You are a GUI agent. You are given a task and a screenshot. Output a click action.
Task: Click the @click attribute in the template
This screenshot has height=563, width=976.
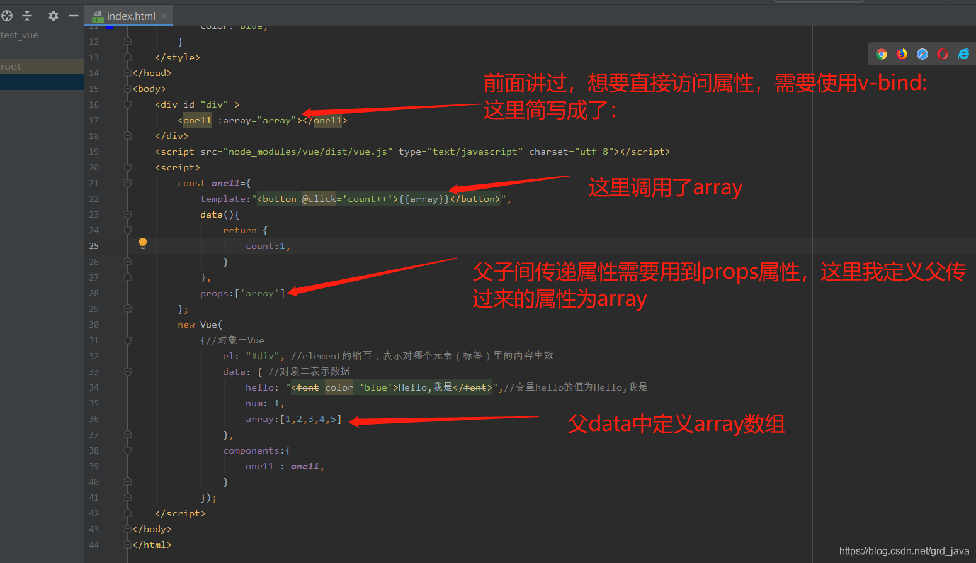pyautogui.click(x=319, y=199)
